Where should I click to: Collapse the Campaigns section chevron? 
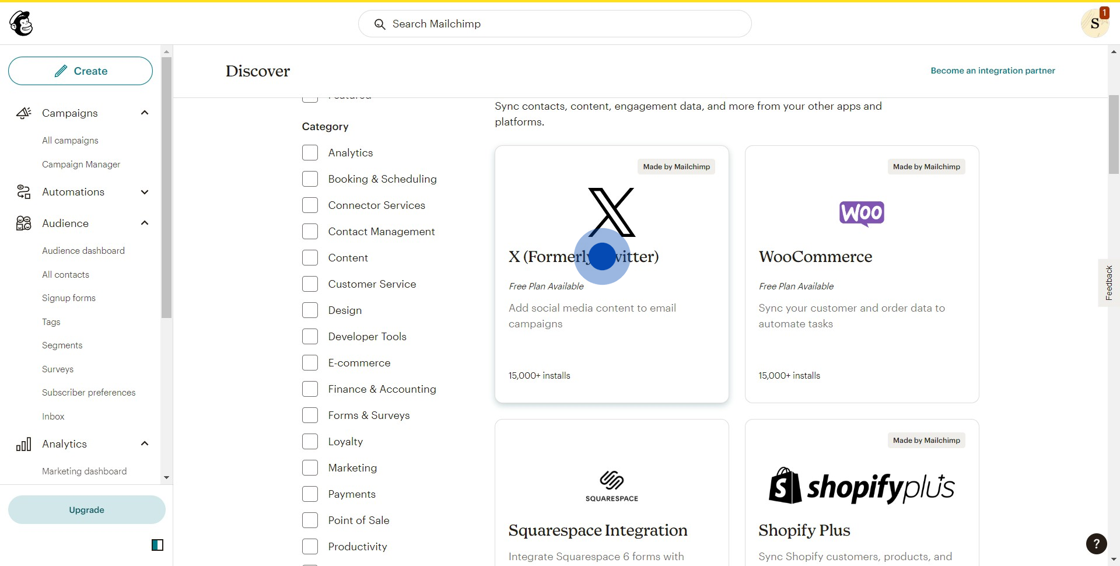click(x=145, y=113)
